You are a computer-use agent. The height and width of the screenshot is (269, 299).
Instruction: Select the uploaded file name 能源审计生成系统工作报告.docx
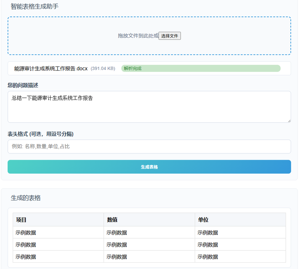51,68
